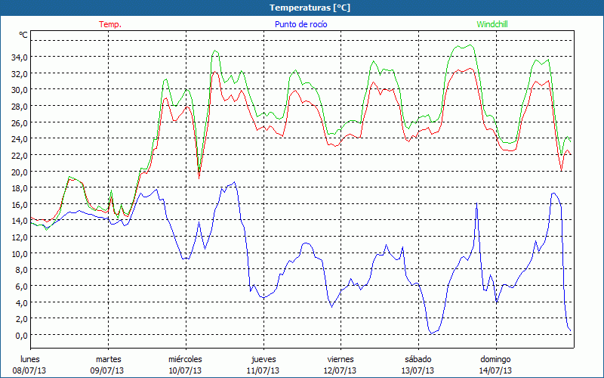Screen dimensions: 604x378
Task: Click the 14,0 y-axis tick label
Action: pyautogui.click(x=19, y=221)
